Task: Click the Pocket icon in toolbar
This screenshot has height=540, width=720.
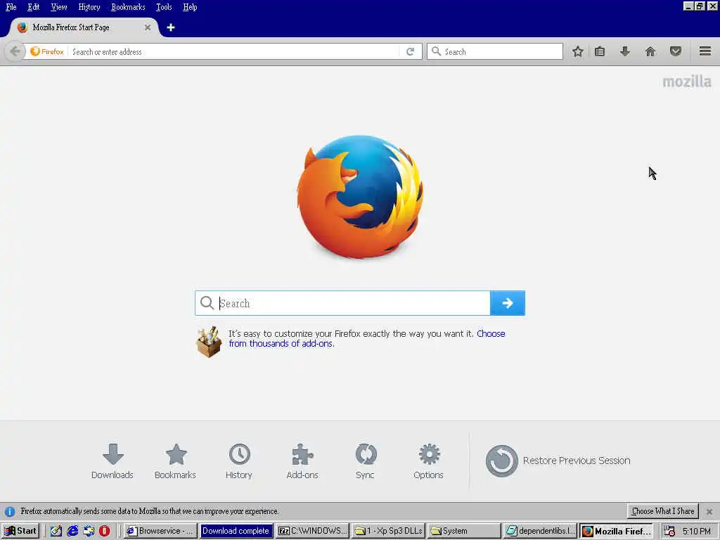Action: coord(676,51)
